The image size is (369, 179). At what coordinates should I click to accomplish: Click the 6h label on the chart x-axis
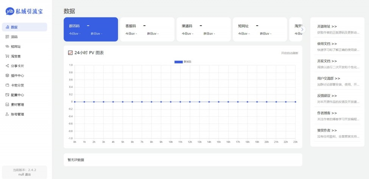pyautogui.click(x=132, y=142)
